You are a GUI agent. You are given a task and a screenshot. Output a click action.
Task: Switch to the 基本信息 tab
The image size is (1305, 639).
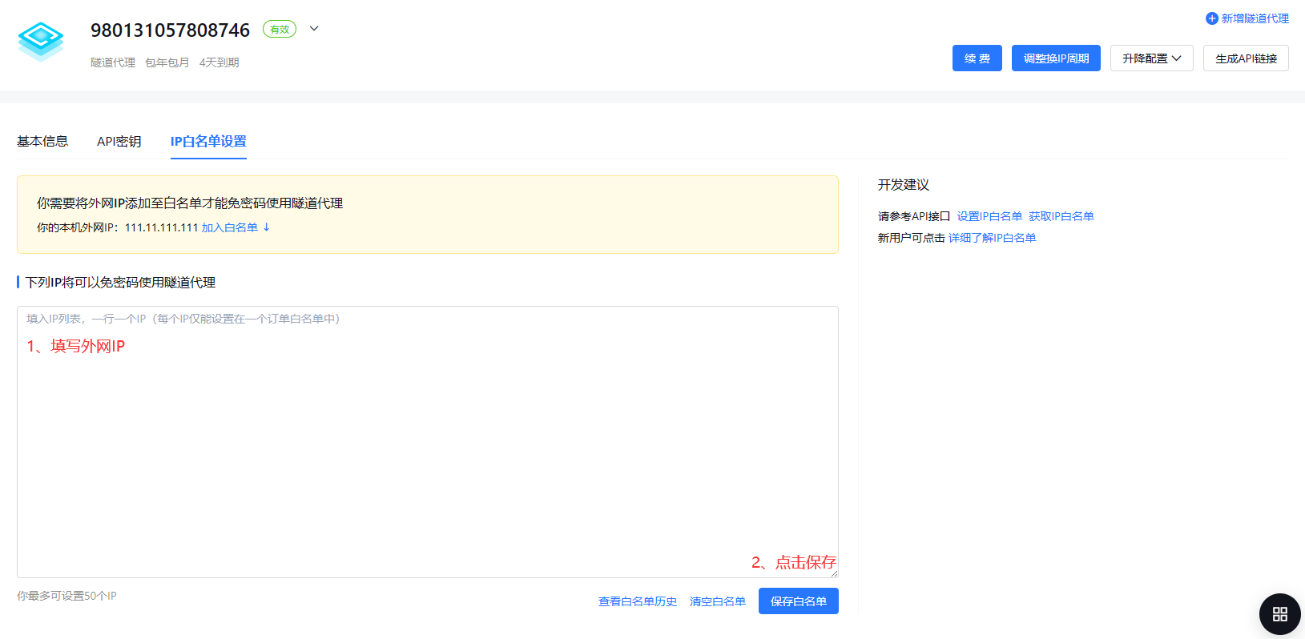(42, 142)
